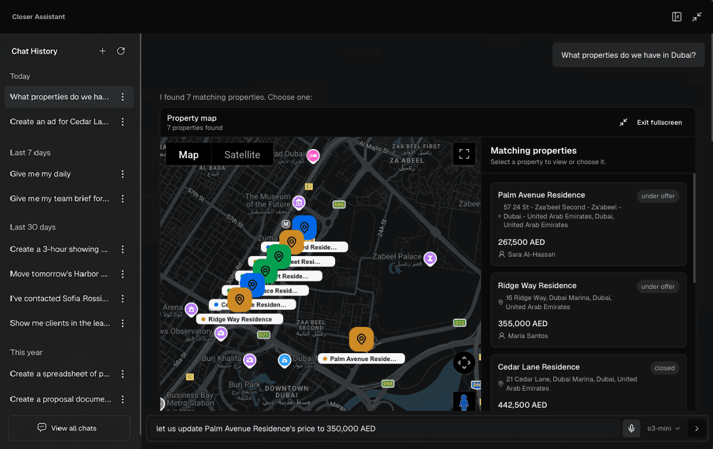The width and height of the screenshot is (713, 449).
Task: Select the Ridge Way Residence property card
Action: [588, 310]
